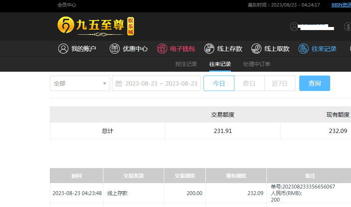Select the 近7日 date filter
The height and width of the screenshot is (207, 351).
[280, 83]
